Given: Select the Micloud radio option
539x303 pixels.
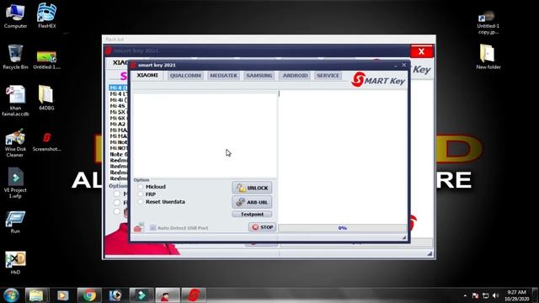Looking at the screenshot, I should (141, 187).
